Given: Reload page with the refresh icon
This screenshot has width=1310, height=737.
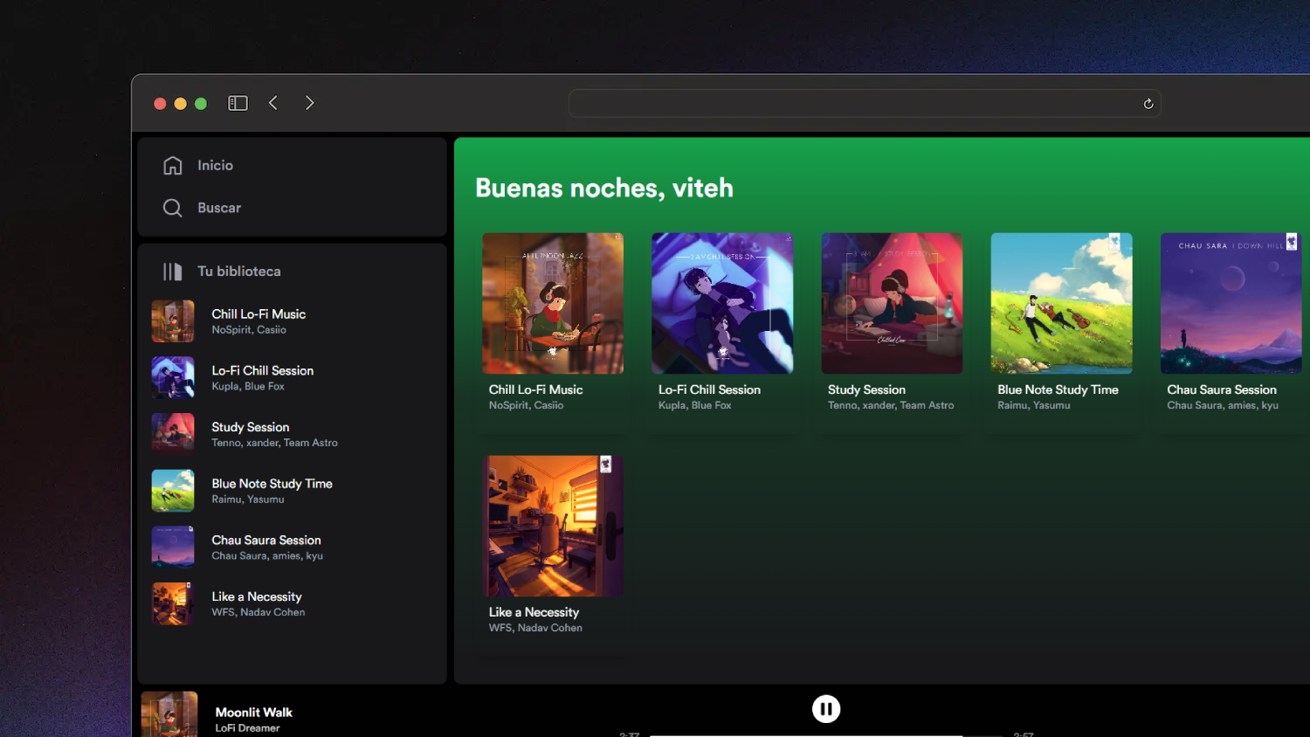Looking at the screenshot, I should click(1148, 104).
